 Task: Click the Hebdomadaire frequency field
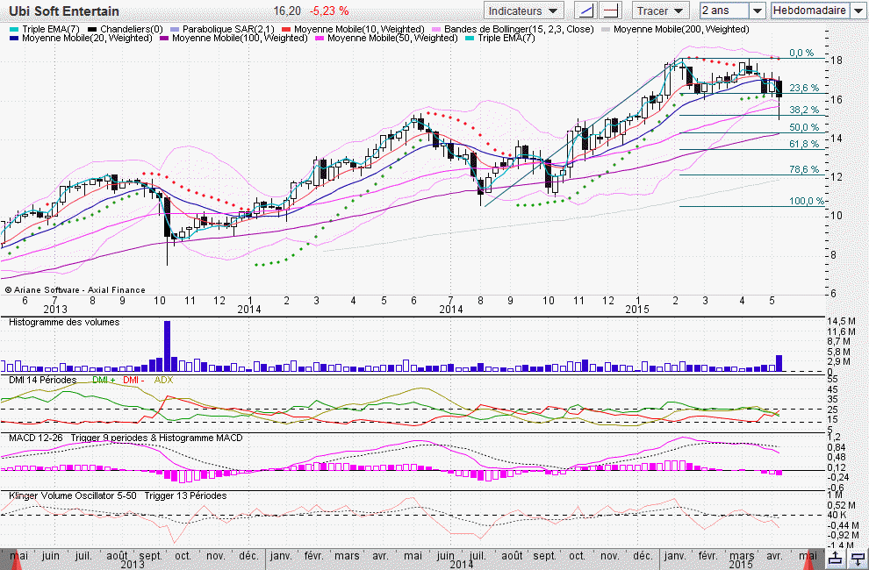coord(810,11)
